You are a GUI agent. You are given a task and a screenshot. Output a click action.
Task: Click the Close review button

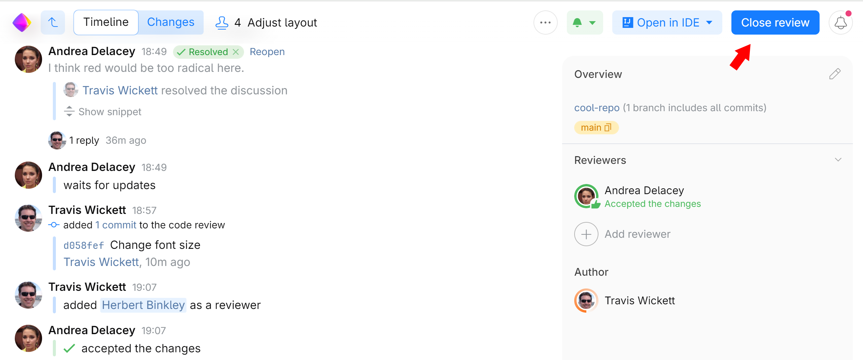tap(775, 22)
